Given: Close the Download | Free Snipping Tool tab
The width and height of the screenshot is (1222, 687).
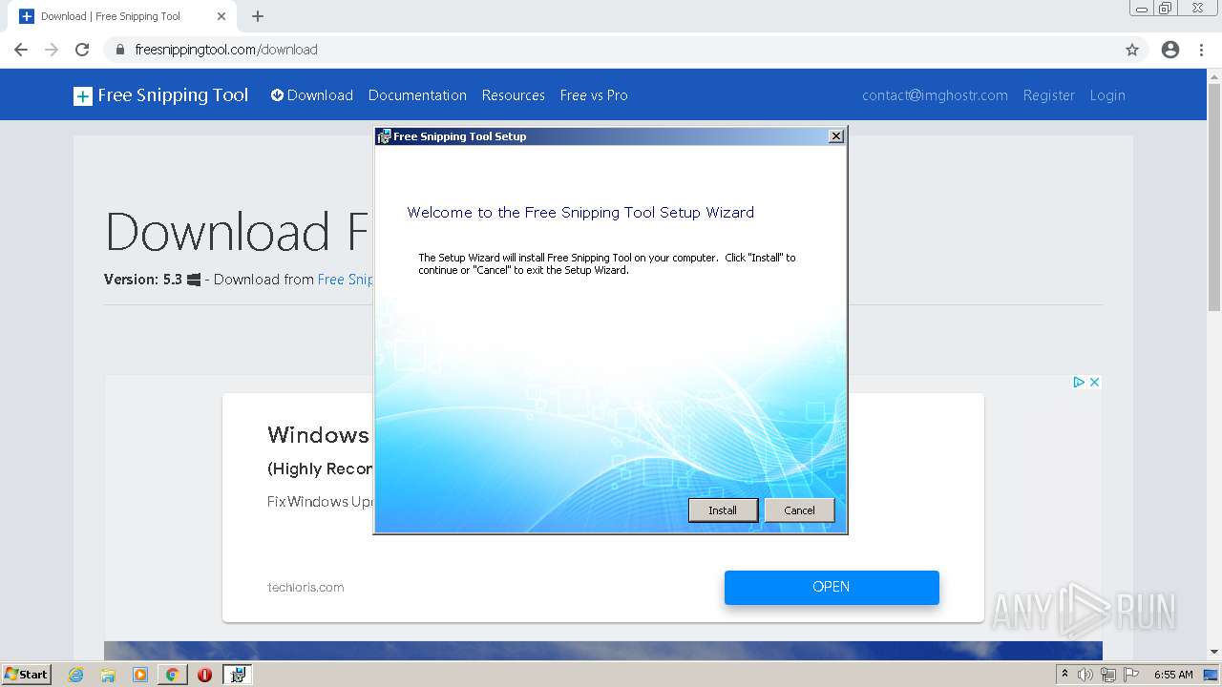Looking at the screenshot, I should 221,16.
